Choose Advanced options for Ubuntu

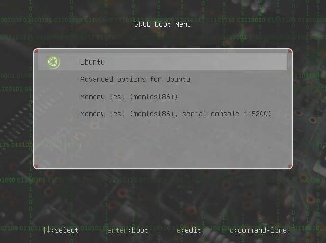click(x=135, y=79)
